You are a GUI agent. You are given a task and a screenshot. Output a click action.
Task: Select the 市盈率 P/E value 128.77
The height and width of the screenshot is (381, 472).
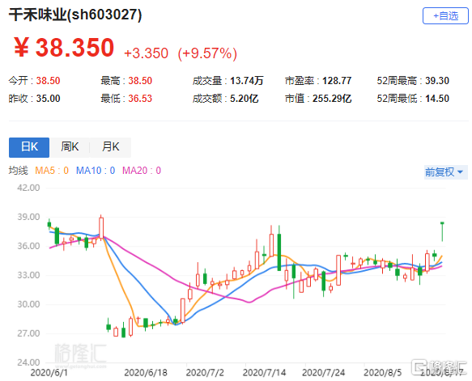coord(337,81)
